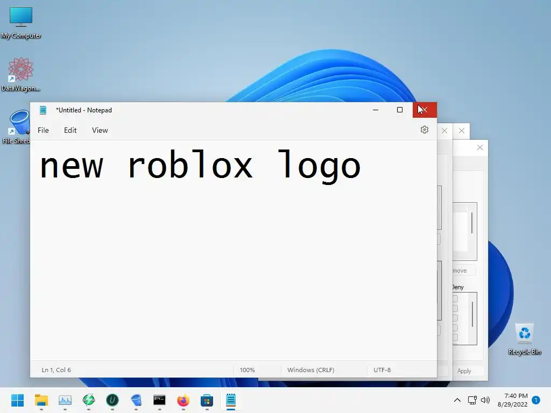Tick the first Deny checkbox in background dialog
The width and height of the screenshot is (551, 413).
455,299
